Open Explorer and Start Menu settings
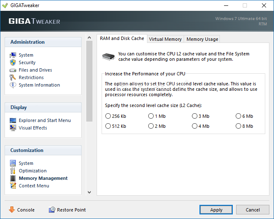This screenshot has height=219, width=274. (45, 120)
